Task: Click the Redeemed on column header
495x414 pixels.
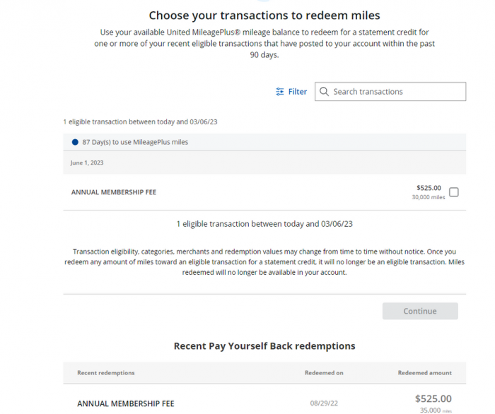Action: tap(324, 373)
